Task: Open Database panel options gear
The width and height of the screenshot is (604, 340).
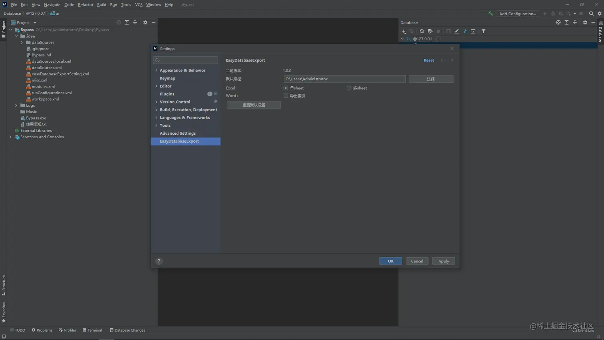Action: coord(585,22)
